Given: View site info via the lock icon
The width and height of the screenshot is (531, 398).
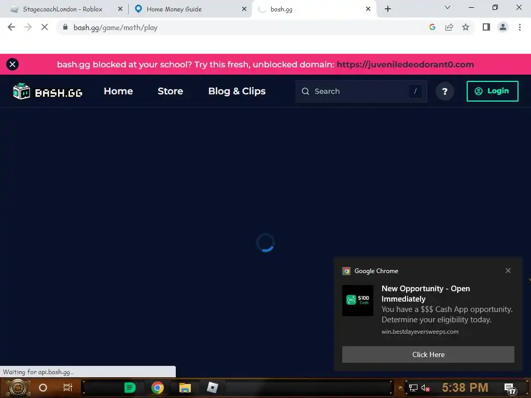Looking at the screenshot, I should pos(65,27).
